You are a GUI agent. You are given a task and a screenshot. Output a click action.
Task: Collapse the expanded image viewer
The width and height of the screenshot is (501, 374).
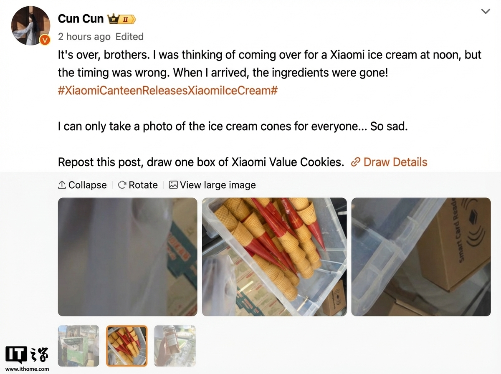coord(82,185)
